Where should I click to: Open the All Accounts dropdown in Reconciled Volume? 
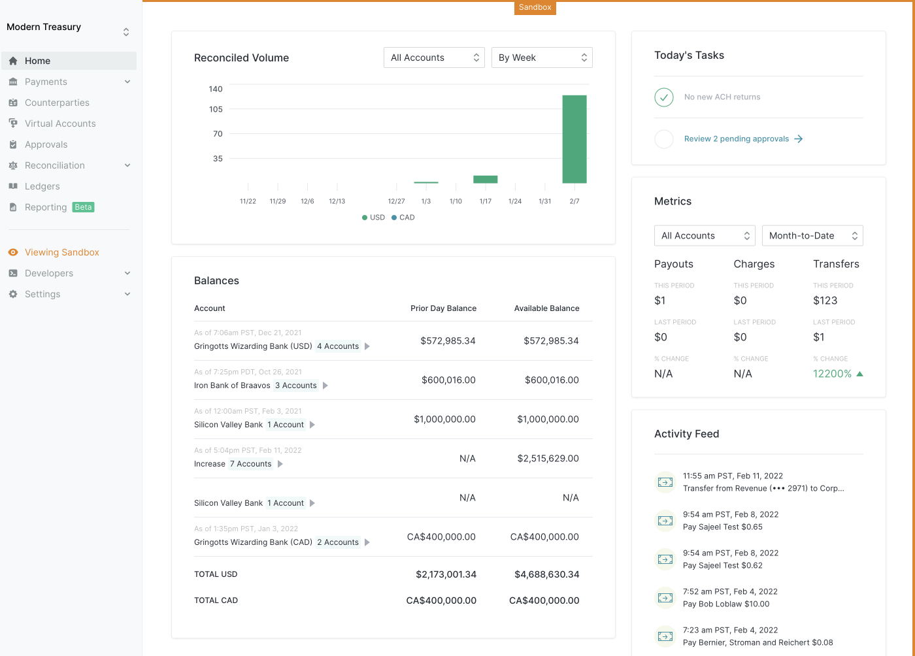[x=434, y=57]
